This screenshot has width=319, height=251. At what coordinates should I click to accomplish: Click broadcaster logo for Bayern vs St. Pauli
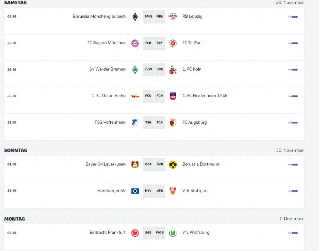(293, 43)
